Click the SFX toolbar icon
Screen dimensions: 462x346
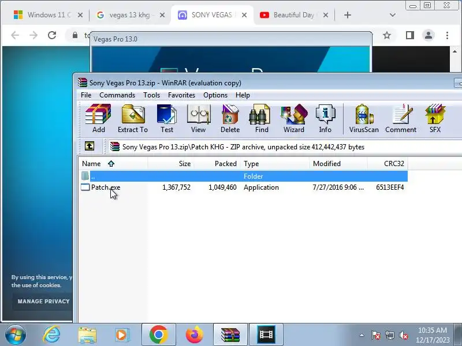[435, 118]
